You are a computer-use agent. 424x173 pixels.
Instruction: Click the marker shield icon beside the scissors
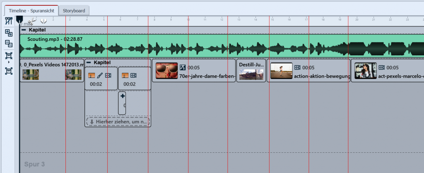[43, 21]
